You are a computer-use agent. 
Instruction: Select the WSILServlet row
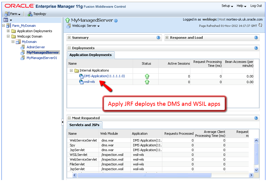point(158,155)
